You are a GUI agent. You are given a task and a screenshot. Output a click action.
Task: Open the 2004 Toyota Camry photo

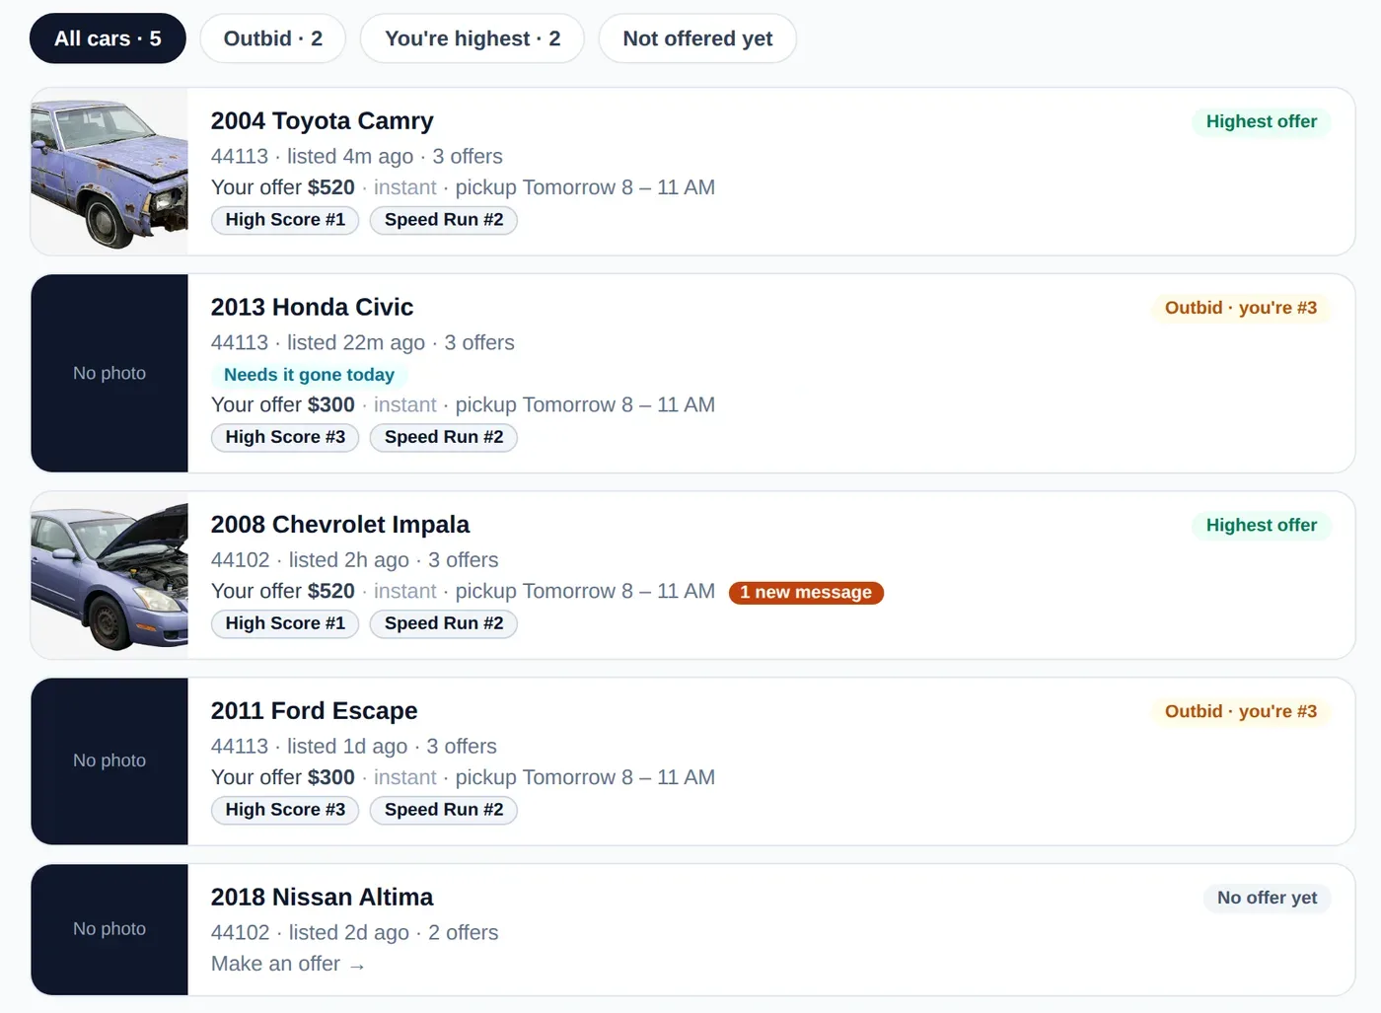coord(109,172)
